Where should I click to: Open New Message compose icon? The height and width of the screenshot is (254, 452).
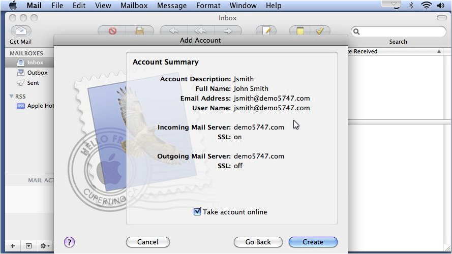pyautogui.click(x=266, y=30)
